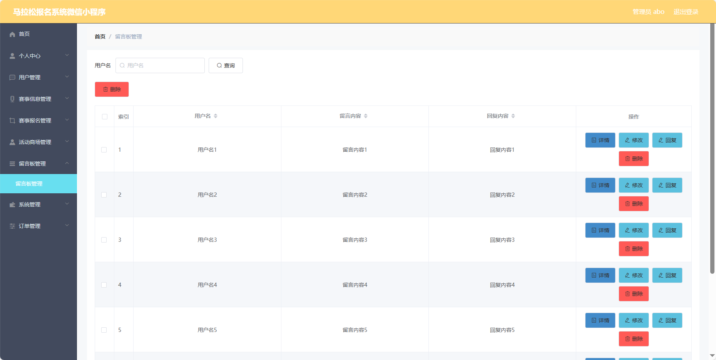Click 修改 for 用户名4
The image size is (716, 360).
tap(634, 275)
